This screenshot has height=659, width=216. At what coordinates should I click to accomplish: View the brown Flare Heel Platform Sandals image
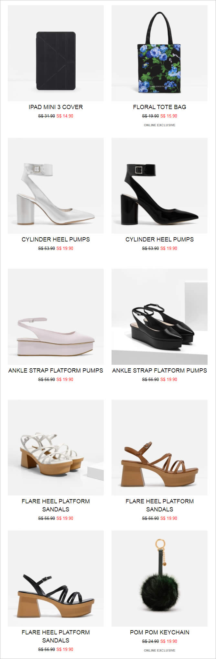[159, 447]
